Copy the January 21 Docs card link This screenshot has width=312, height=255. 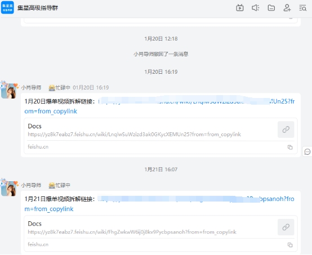[x=290, y=245]
